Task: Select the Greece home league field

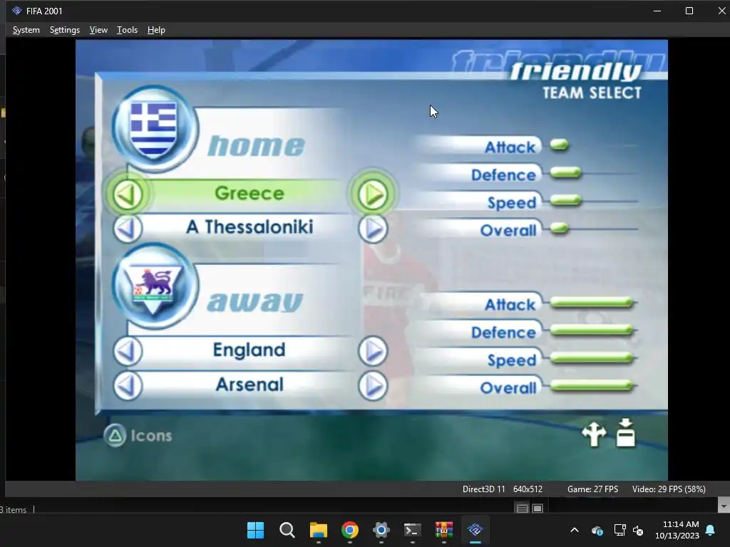Action: pos(250,194)
